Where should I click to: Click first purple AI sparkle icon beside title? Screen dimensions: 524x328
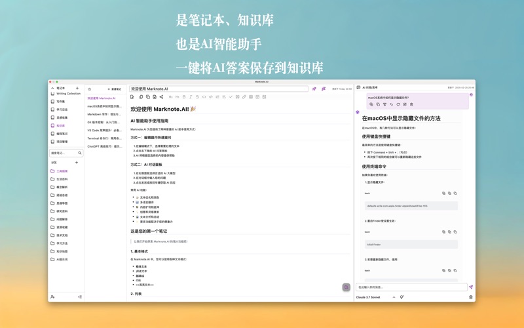point(314,89)
